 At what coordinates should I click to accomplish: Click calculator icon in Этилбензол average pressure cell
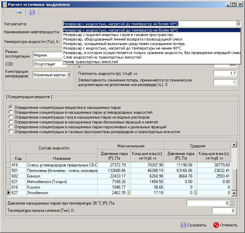point(195,192)
